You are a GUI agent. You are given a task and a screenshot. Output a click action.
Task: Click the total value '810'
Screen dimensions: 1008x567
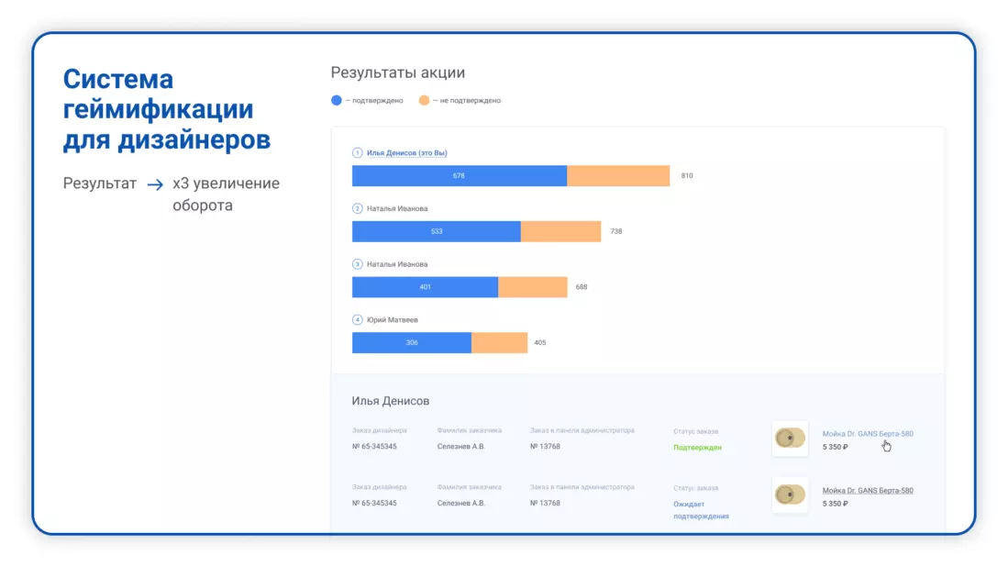click(x=687, y=175)
